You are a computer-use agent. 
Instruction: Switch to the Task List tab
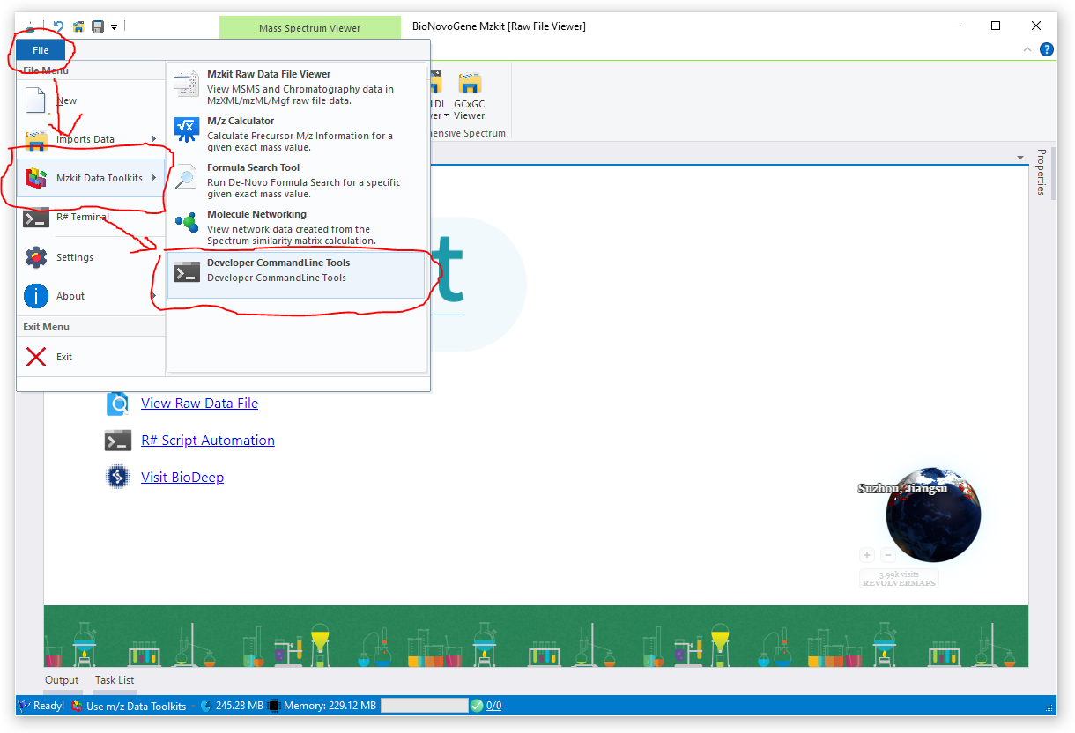pyautogui.click(x=115, y=680)
